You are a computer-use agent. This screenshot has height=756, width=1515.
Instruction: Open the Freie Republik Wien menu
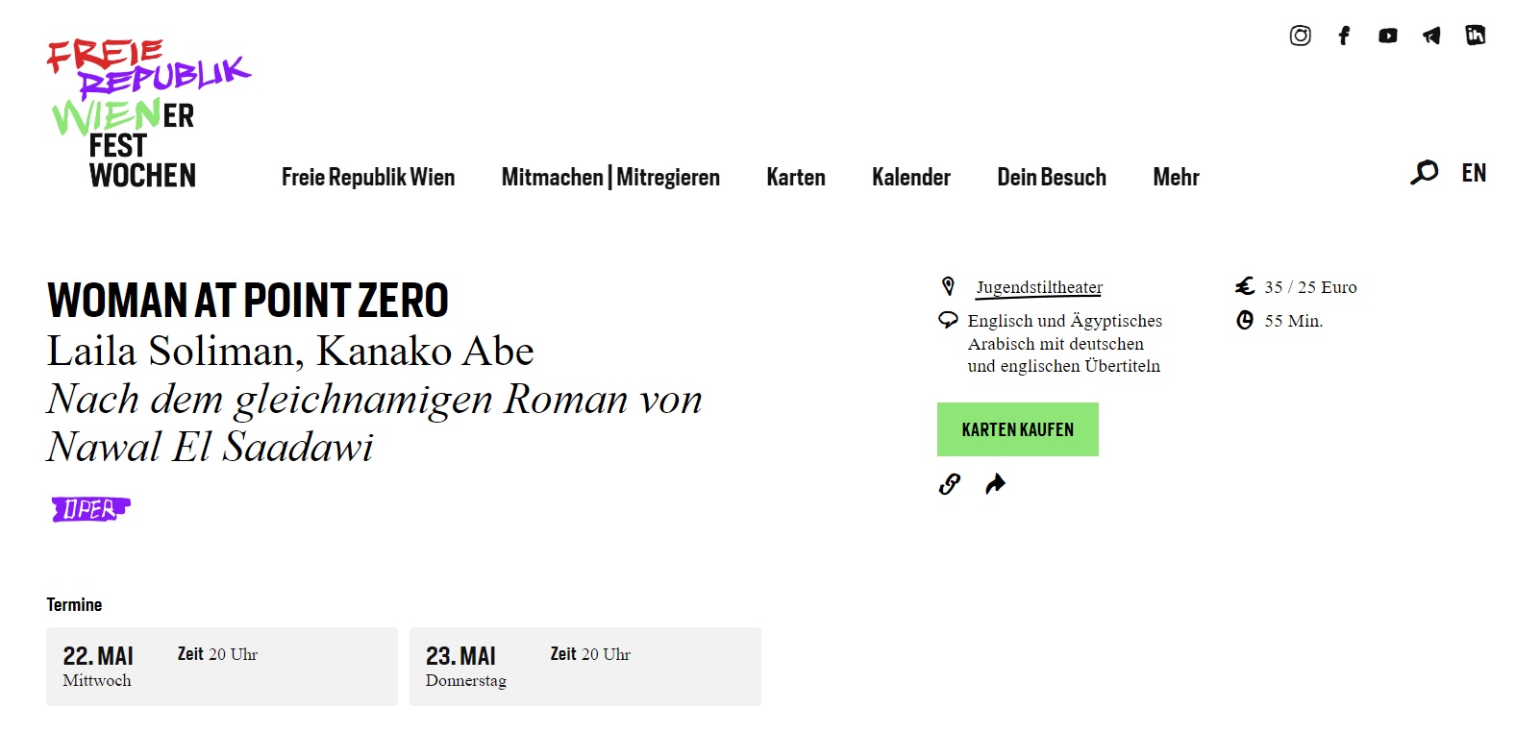(368, 178)
